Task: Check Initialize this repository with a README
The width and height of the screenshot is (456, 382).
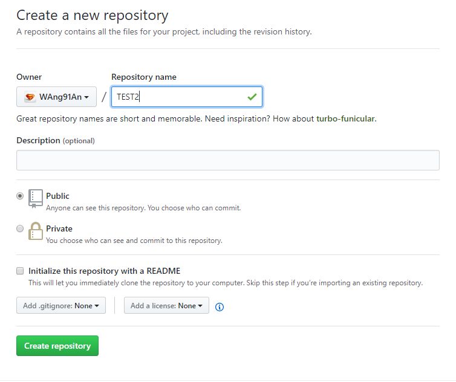Action: pyautogui.click(x=20, y=271)
